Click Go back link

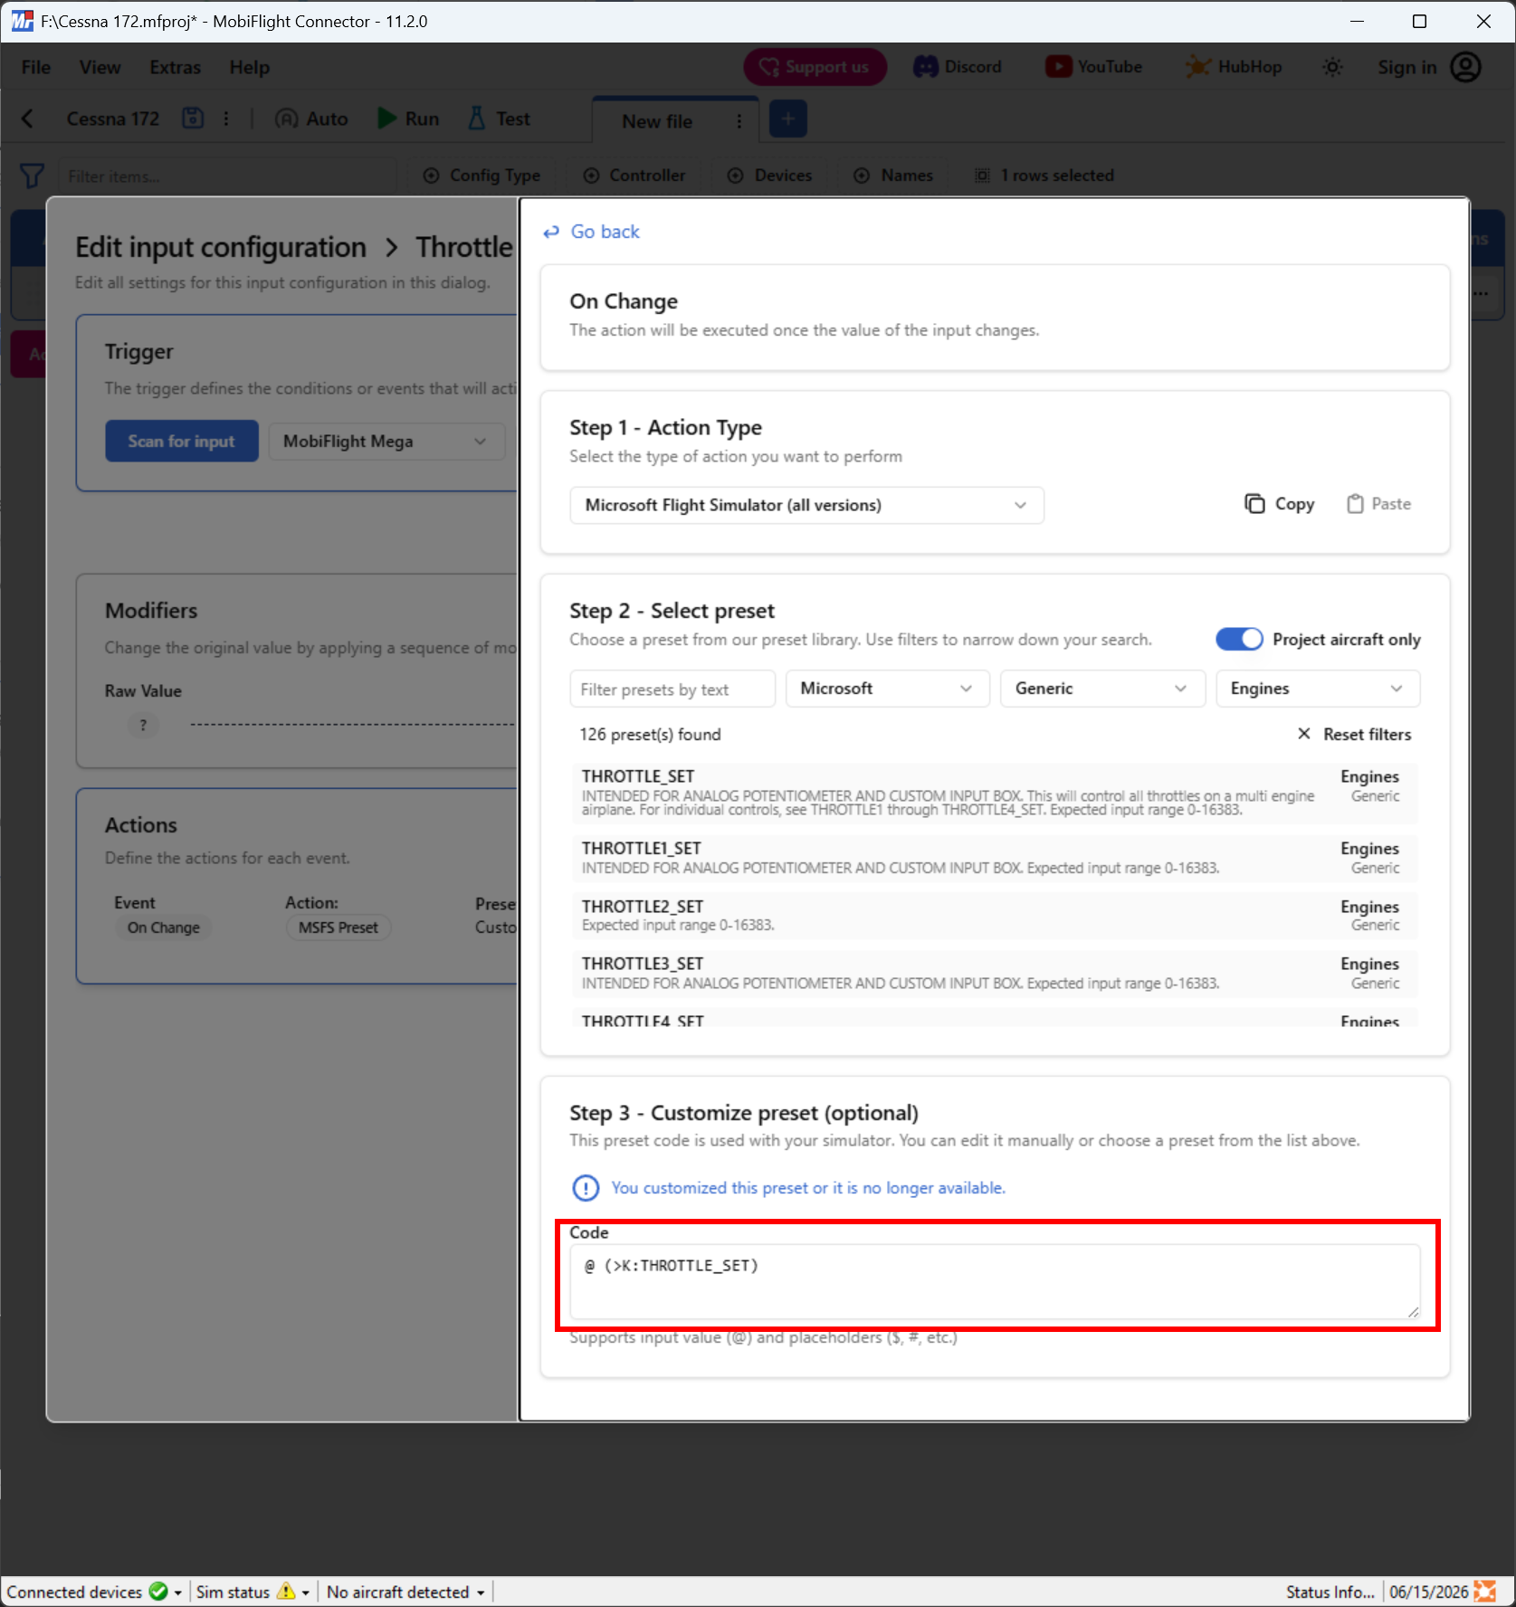591,232
